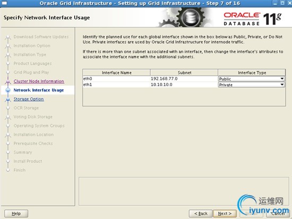Image resolution: width=292 pixels, height=219 pixels.
Task: Click the Grid Plug and Play step
Action: [31, 72]
